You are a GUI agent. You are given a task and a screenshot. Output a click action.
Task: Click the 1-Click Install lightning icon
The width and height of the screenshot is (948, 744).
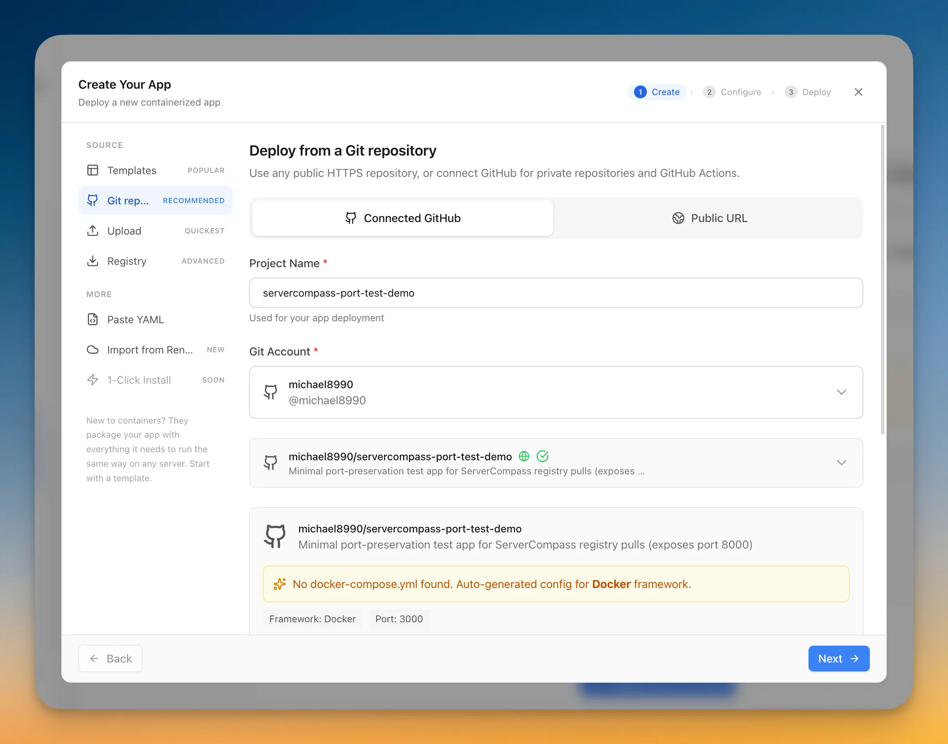click(92, 380)
